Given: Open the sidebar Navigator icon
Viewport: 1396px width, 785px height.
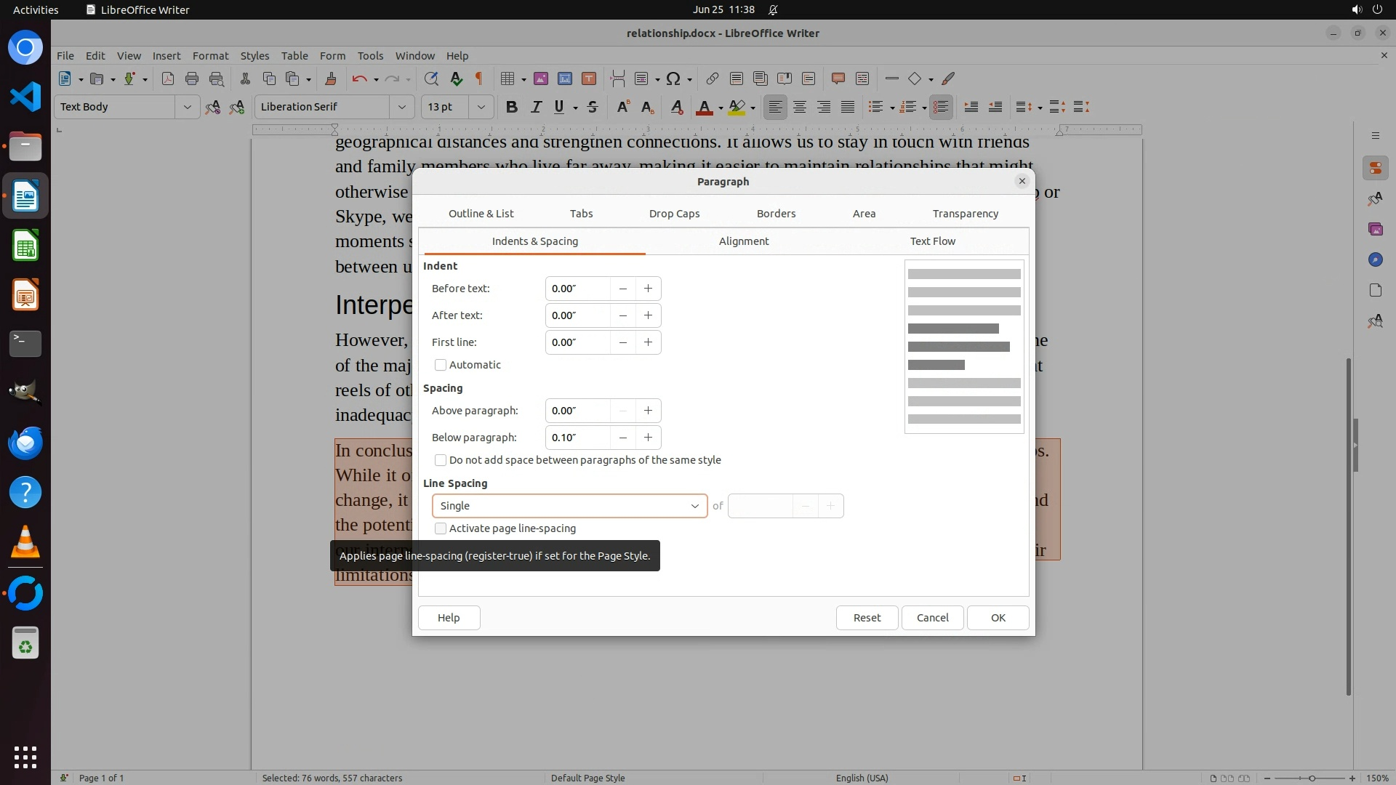Looking at the screenshot, I should pos(1375,259).
